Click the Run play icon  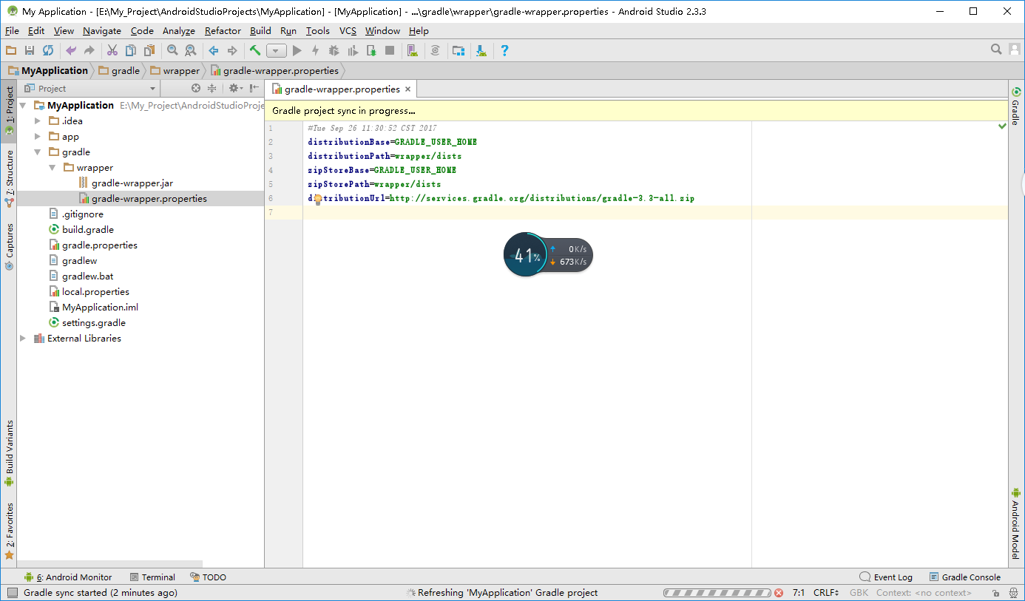pyautogui.click(x=297, y=50)
